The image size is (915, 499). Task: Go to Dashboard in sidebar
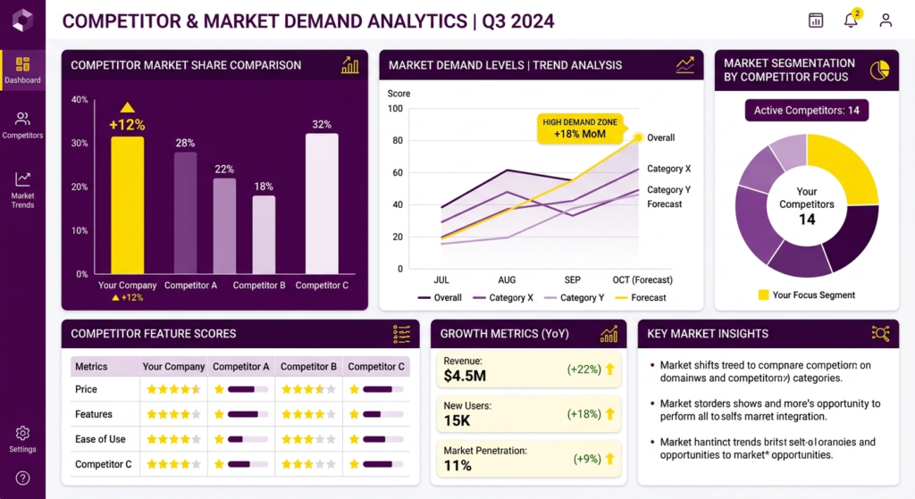click(x=22, y=71)
